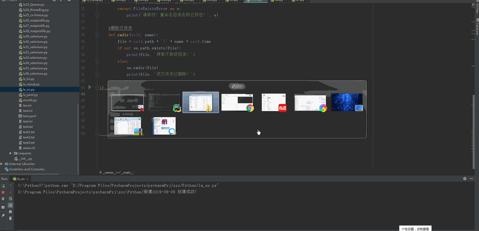Rerun the lx_os script
479x231 pixels.
pyautogui.click(x=3, y=186)
